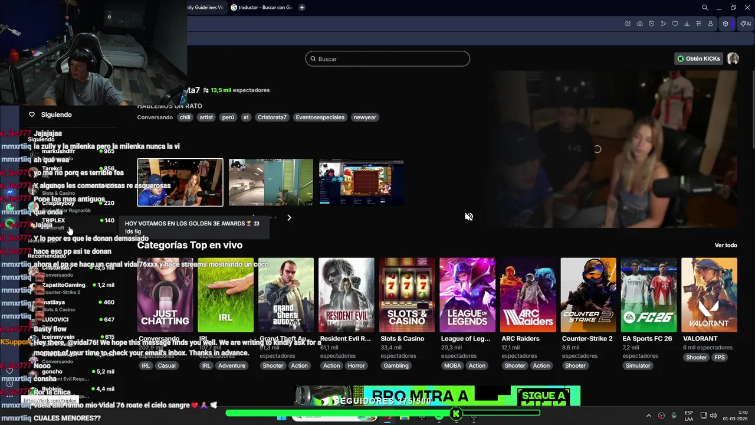
Task: Open the Obtén KICKs button
Action: [698, 59]
